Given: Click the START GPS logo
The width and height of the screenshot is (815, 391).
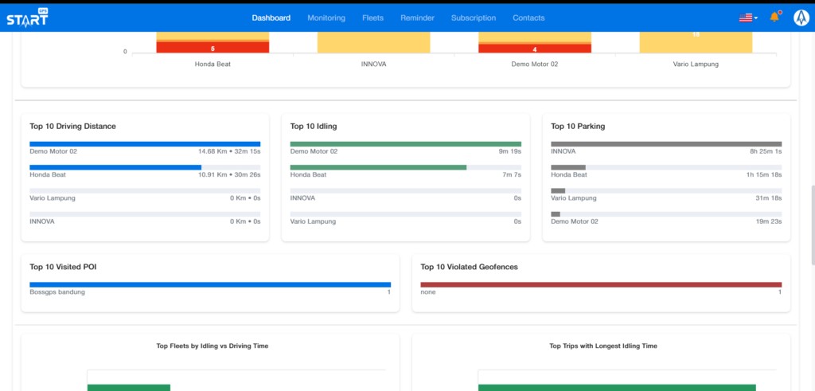Looking at the screenshot, I should tap(27, 17).
